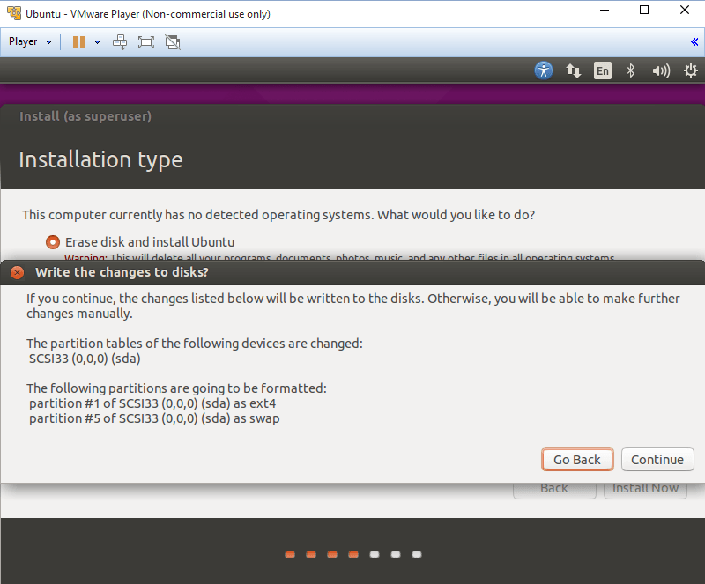Click the Go Back button

577,459
